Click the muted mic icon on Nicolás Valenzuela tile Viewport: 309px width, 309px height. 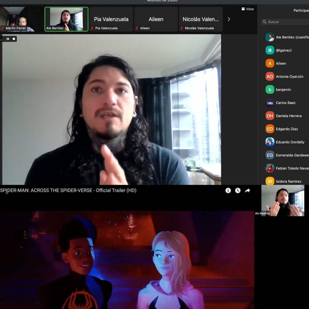coord(181,28)
